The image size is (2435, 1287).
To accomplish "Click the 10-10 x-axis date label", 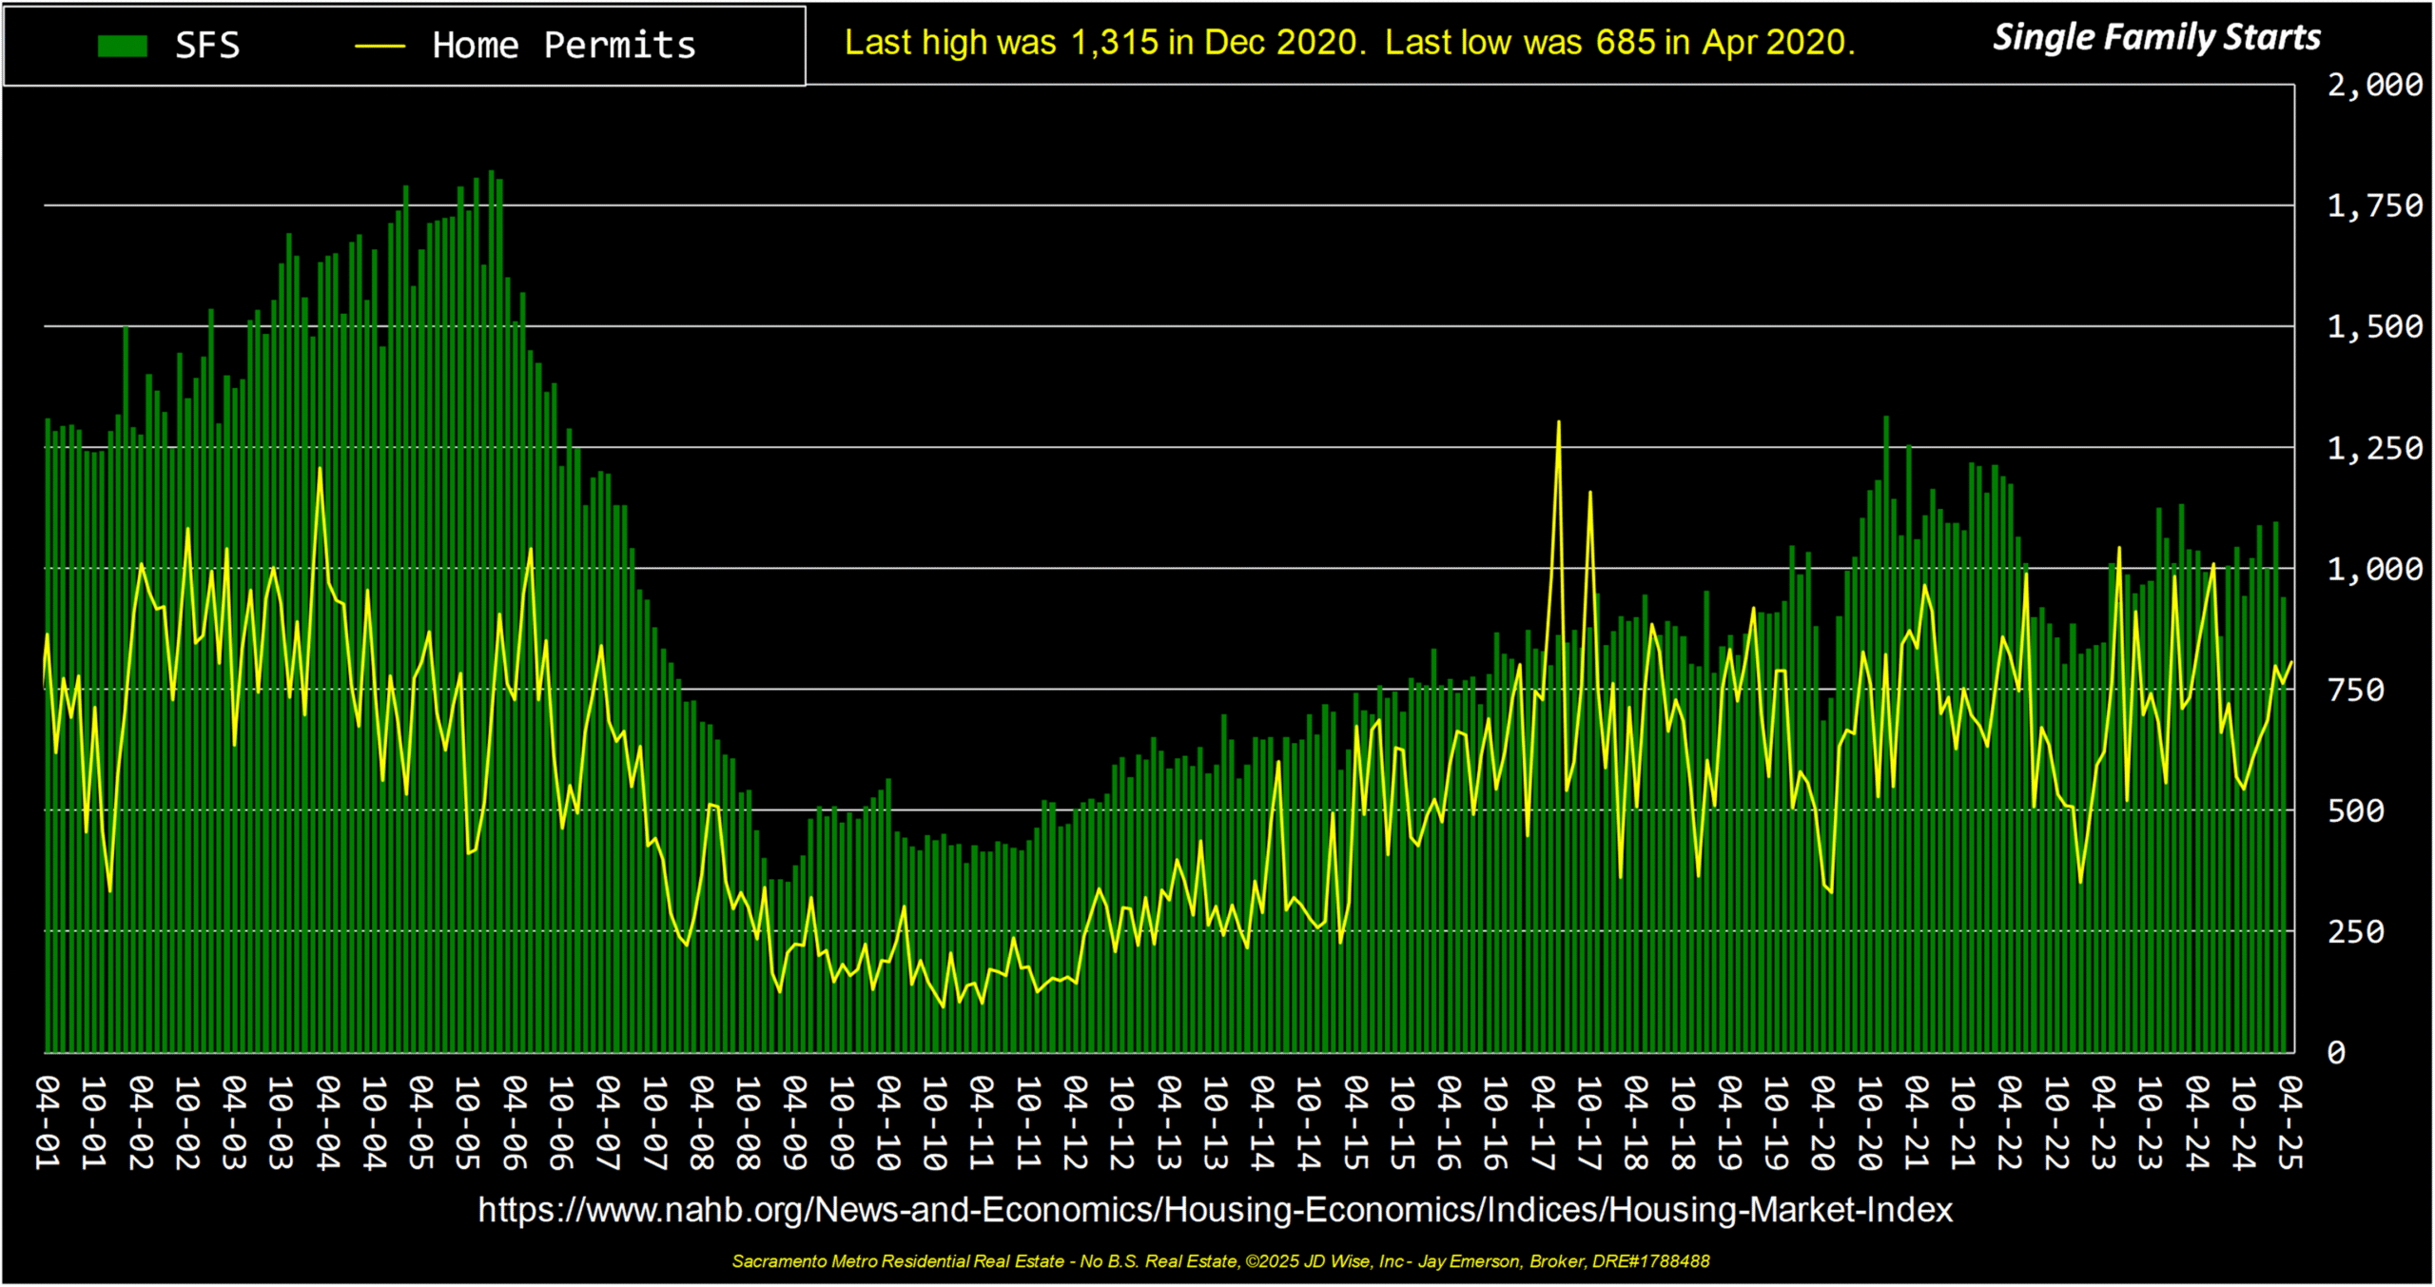I will point(935,1122).
